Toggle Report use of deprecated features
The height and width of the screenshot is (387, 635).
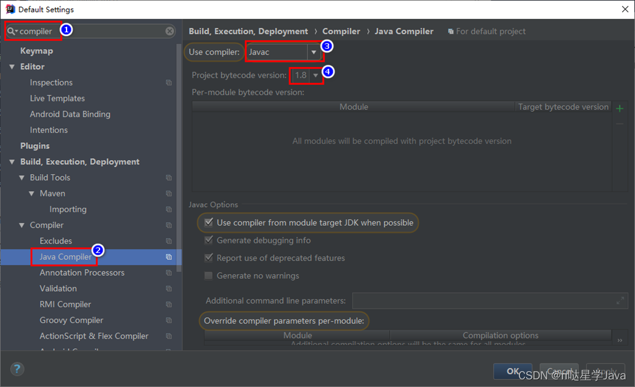pyautogui.click(x=209, y=258)
